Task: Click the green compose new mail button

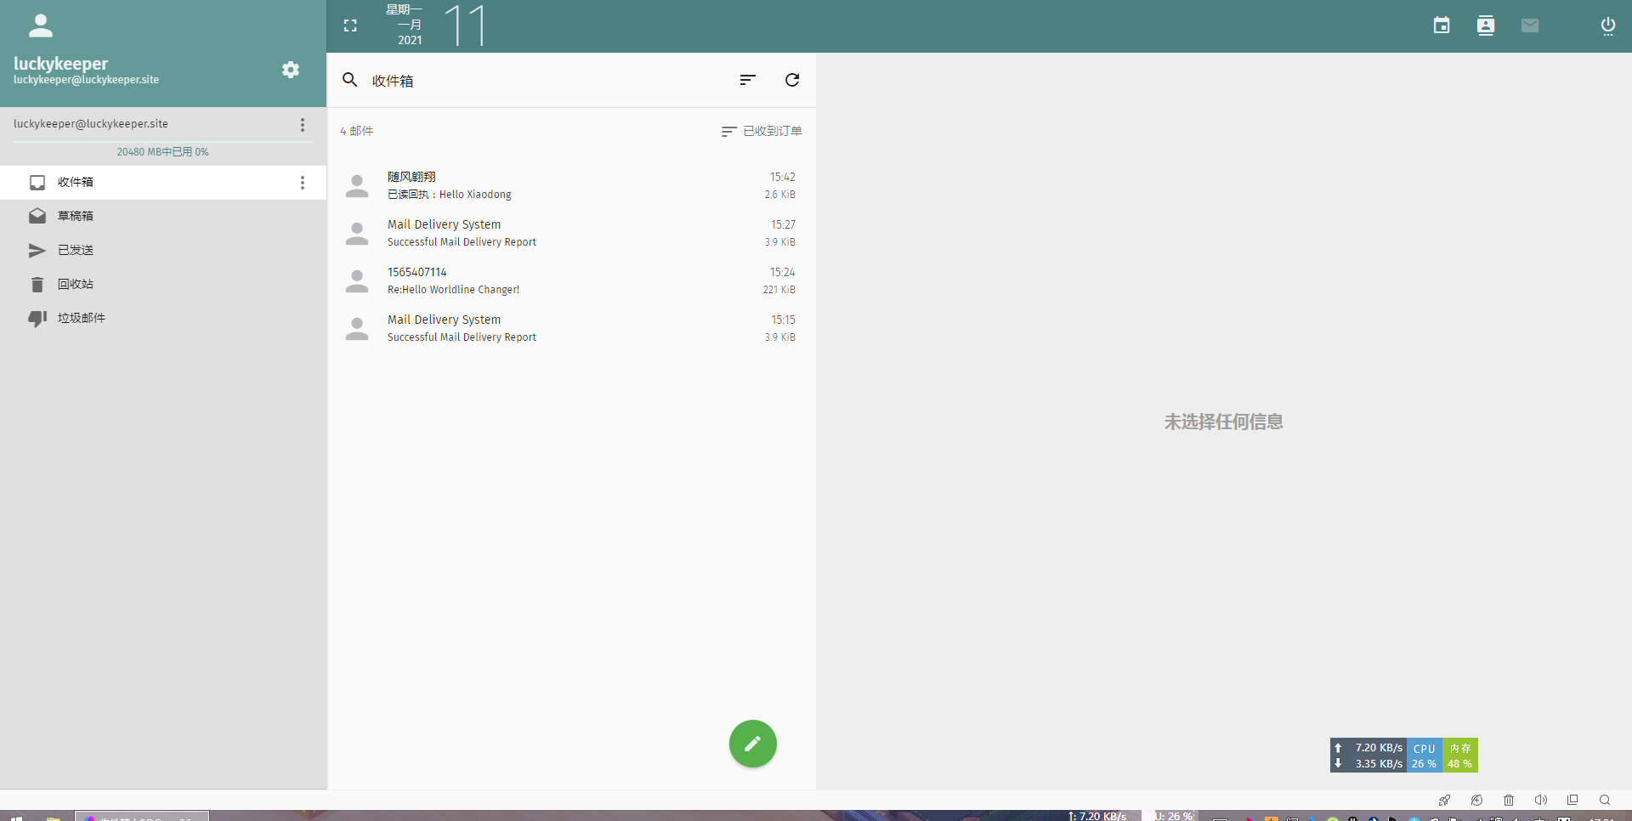Action: pyautogui.click(x=752, y=744)
